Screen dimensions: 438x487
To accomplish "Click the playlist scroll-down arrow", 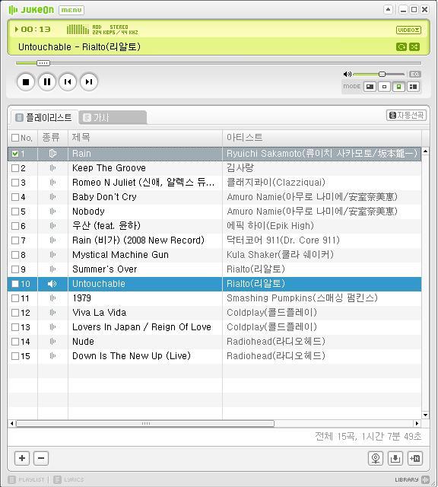I will 425,415.
